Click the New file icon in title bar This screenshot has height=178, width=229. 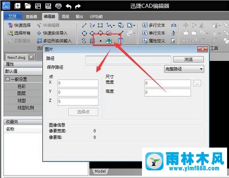[18, 6]
